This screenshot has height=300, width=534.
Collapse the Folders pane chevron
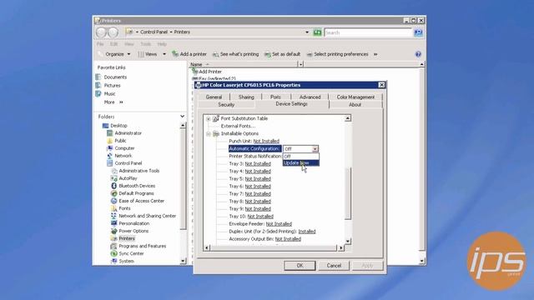point(182,117)
